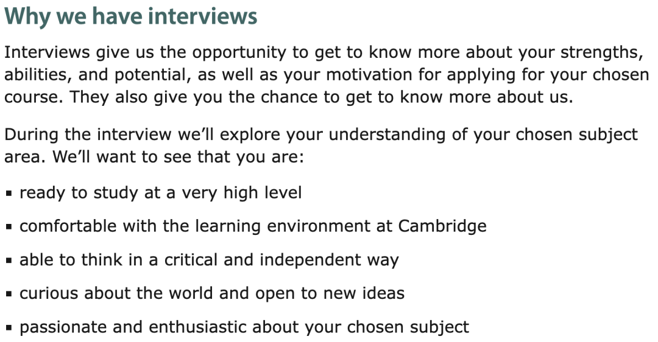The width and height of the screenshot is (658, 342).
Task: Click the word 'strengths' in first paragraph
Action: pos(599,52)
